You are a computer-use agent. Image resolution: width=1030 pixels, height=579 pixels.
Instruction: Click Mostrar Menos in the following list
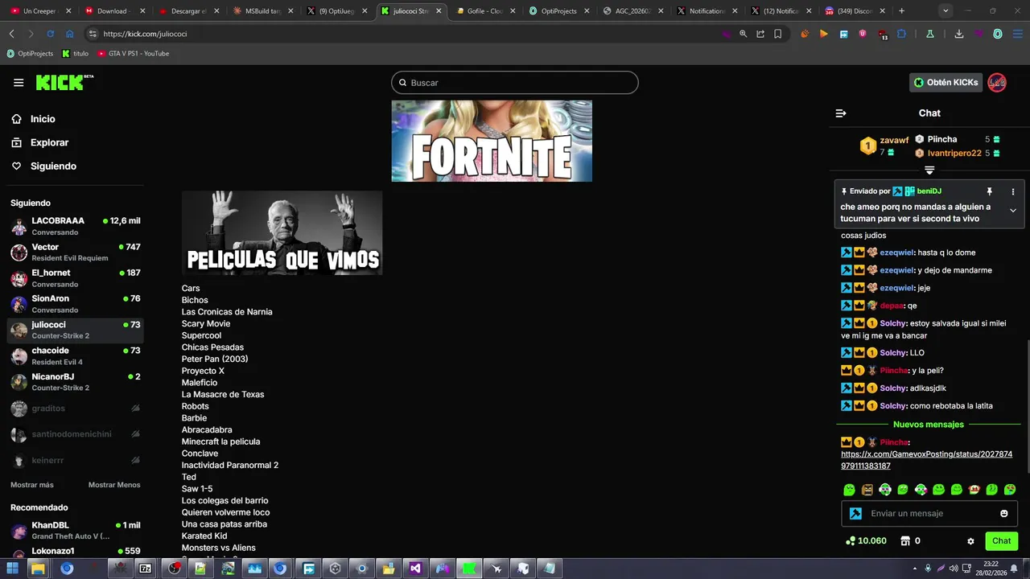[x=114, y=485]
